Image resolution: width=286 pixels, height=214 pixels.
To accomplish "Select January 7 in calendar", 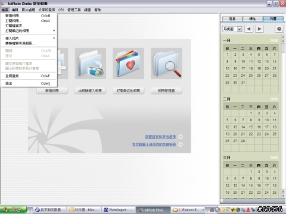I will tap(275, 55).
